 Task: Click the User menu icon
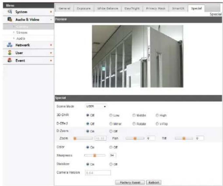(x=10, y=52)
